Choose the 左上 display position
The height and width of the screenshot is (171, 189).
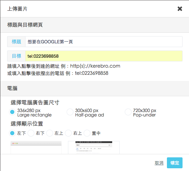coord(50,133)
